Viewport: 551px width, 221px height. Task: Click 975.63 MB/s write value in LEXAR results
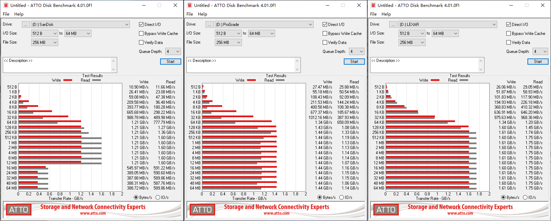pos(506,118)
